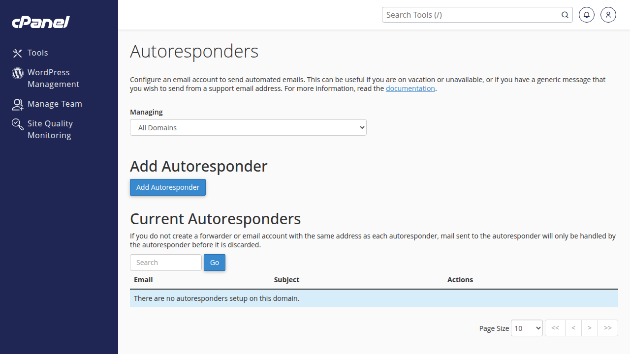Click the Tools wrench icon
The width and height of the screenshot is (630, 354).
[18, 53]
